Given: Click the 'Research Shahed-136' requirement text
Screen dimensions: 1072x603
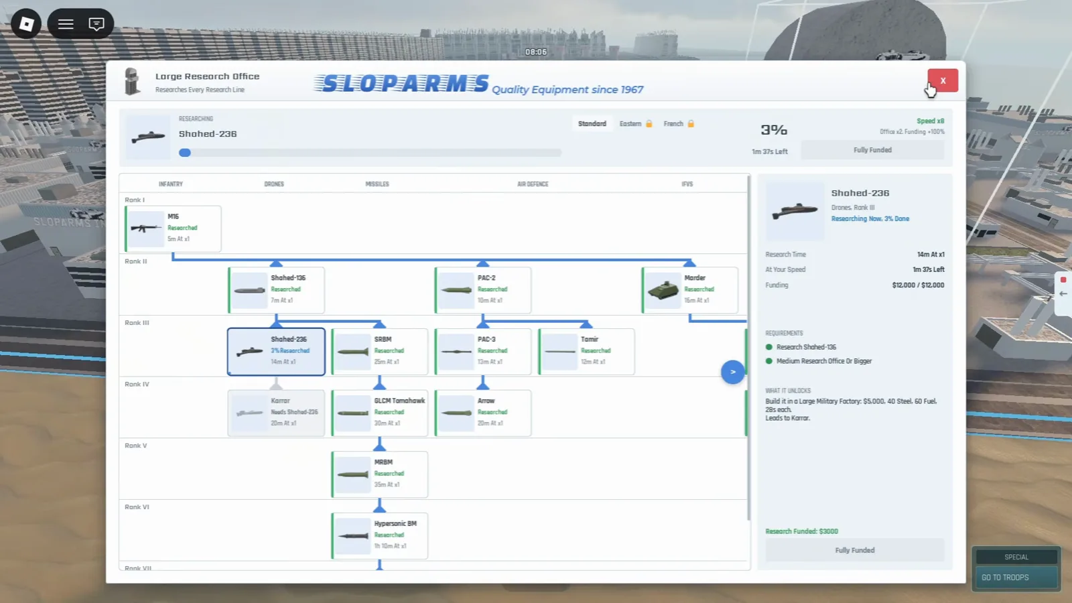Looking at the screenshot, I should pos(806,347).
